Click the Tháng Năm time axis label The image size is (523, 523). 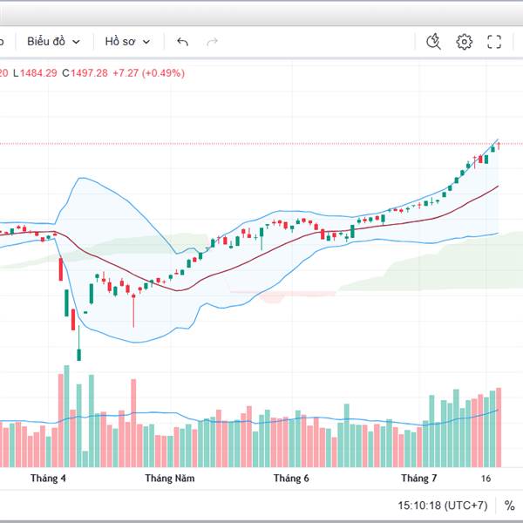[x=170, y=479]
